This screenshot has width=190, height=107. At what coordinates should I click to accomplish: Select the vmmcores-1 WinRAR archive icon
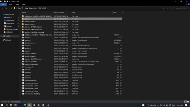23,67
